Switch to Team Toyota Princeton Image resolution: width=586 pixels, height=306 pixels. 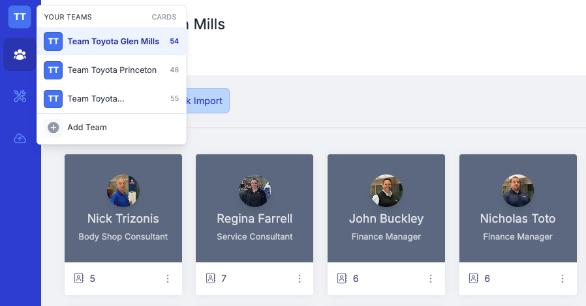(112, 70)
